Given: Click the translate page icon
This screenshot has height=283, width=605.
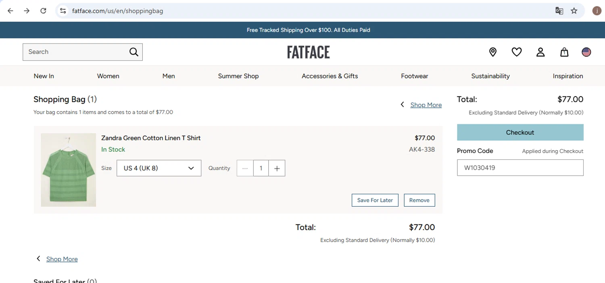Looking at the screenshot, I should [x=559, y=11].
